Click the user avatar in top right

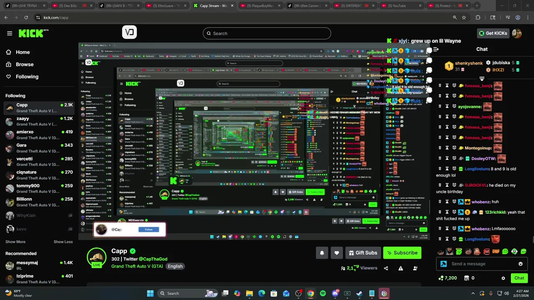(517, 33)
